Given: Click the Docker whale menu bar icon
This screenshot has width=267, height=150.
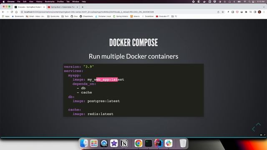Looking at the screenshot, I should tap(204, 2).
